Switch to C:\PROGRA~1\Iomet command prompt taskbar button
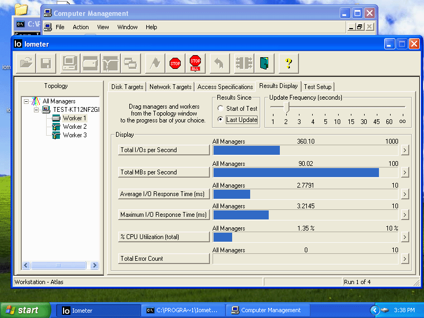The height and width of the screenshot is (318, 424). 183,310
